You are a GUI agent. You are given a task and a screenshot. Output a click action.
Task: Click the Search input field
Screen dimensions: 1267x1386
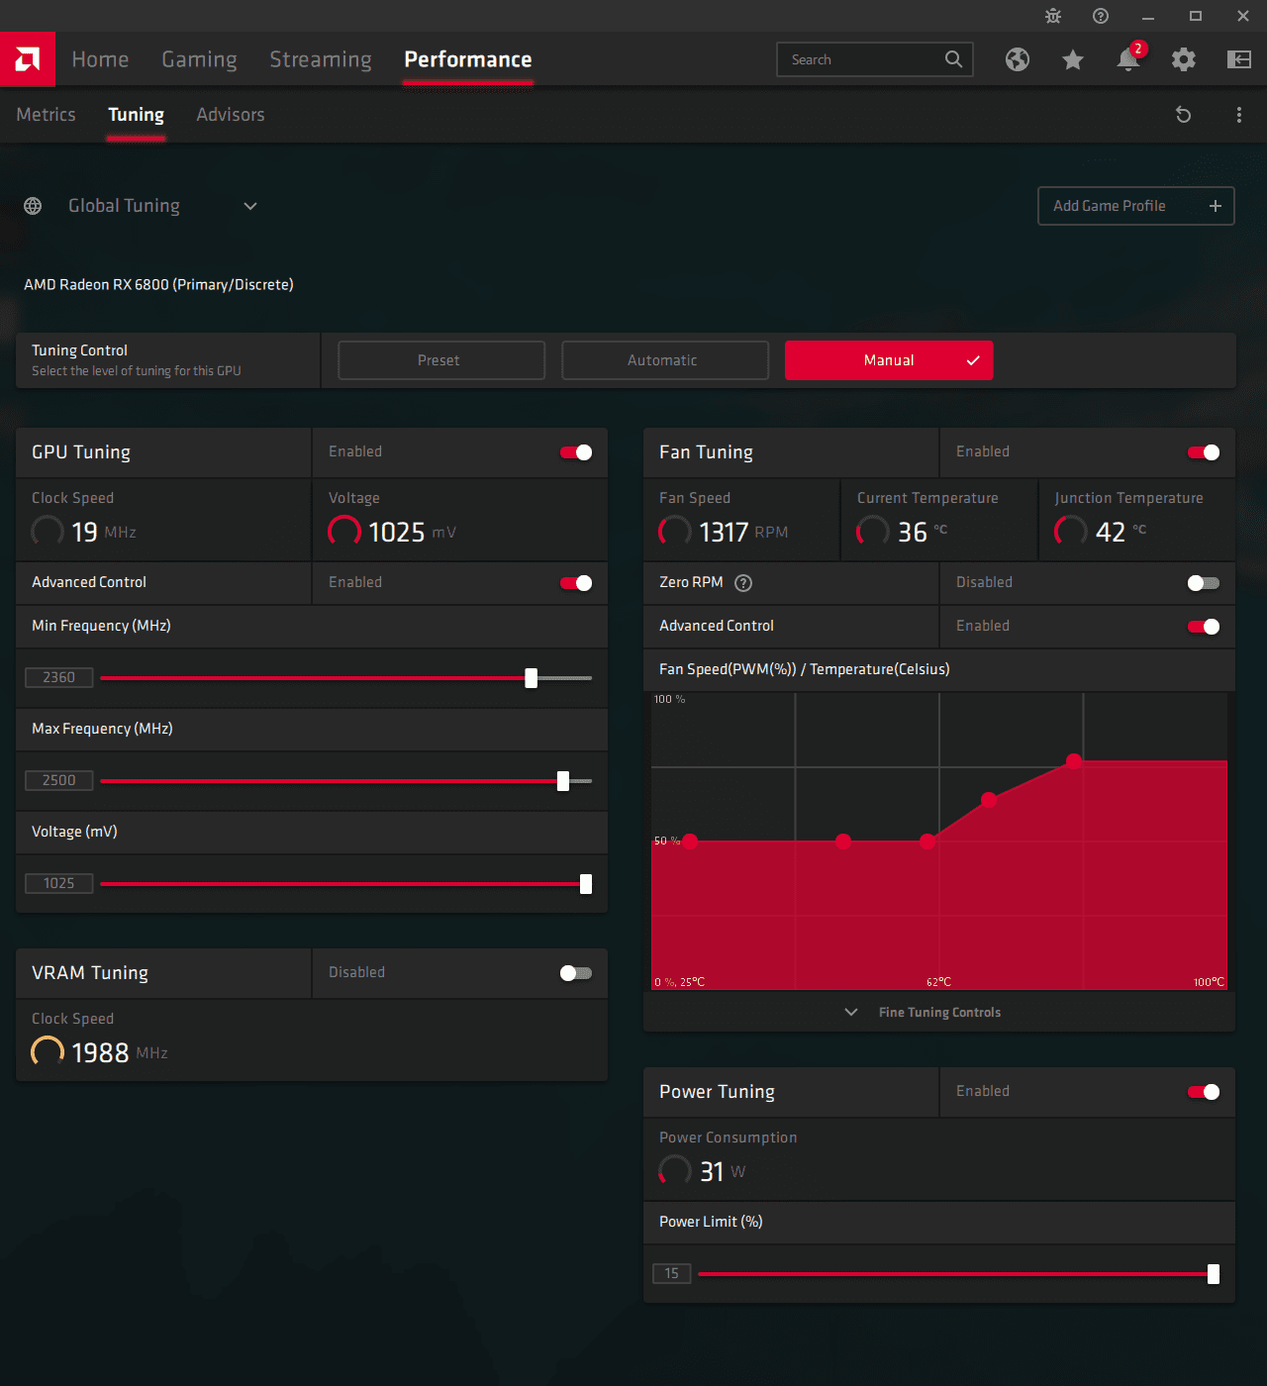(x=875, y=59)
